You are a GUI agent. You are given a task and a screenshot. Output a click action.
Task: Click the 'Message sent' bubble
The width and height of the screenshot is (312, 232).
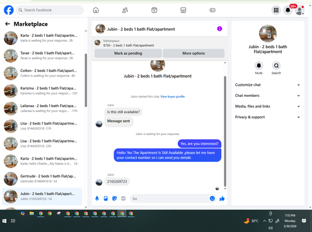tap(119, 121)
